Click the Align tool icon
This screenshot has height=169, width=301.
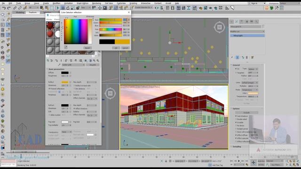click(x=162, y=8)
